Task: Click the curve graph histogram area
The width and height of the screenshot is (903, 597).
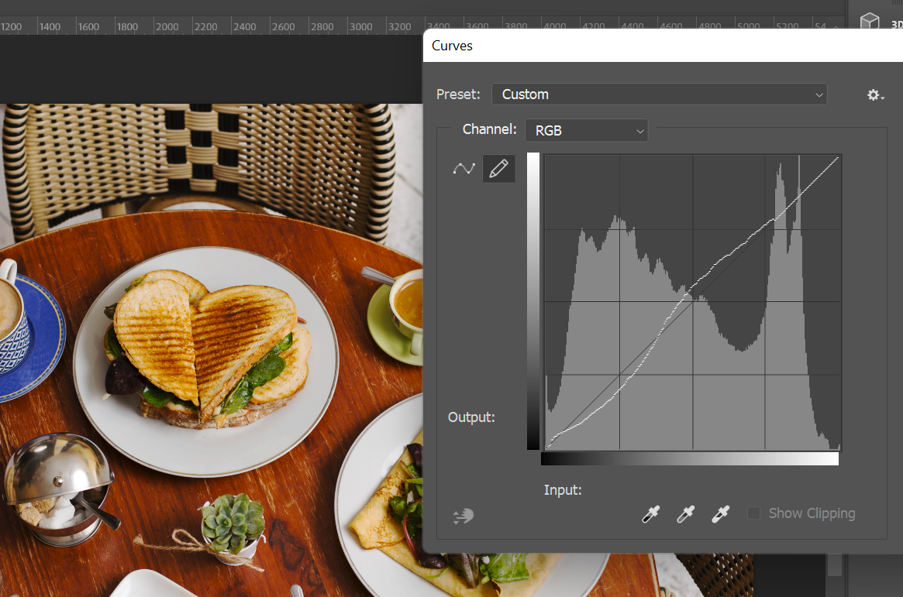Action: (692, 302)
